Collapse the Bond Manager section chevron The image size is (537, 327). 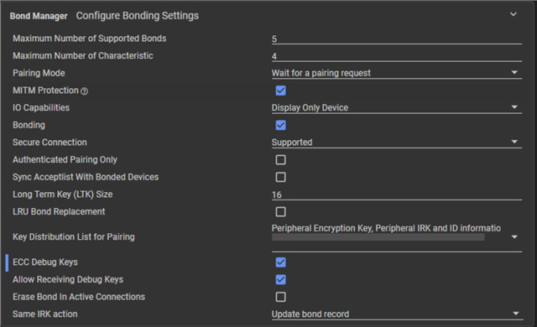pyautogui.click(x=513, y=14)
